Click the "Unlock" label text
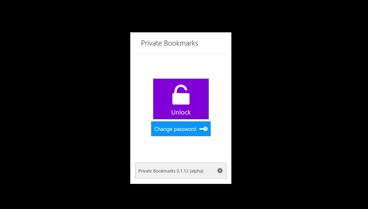Viewport: 368px width, 209px height. pyautogui.click(x=181, y=112)
